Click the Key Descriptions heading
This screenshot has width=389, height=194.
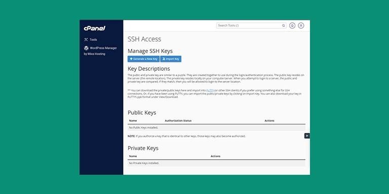149,69
